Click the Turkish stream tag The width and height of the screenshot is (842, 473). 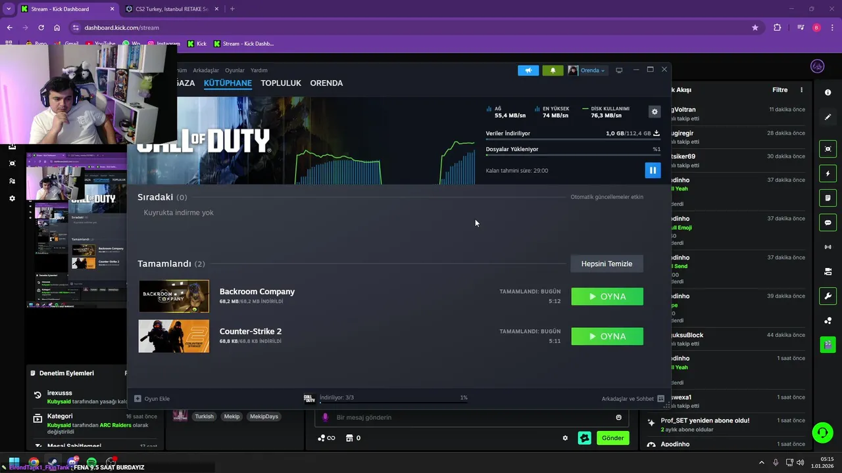pyautogui.click(x=204, y=417)
